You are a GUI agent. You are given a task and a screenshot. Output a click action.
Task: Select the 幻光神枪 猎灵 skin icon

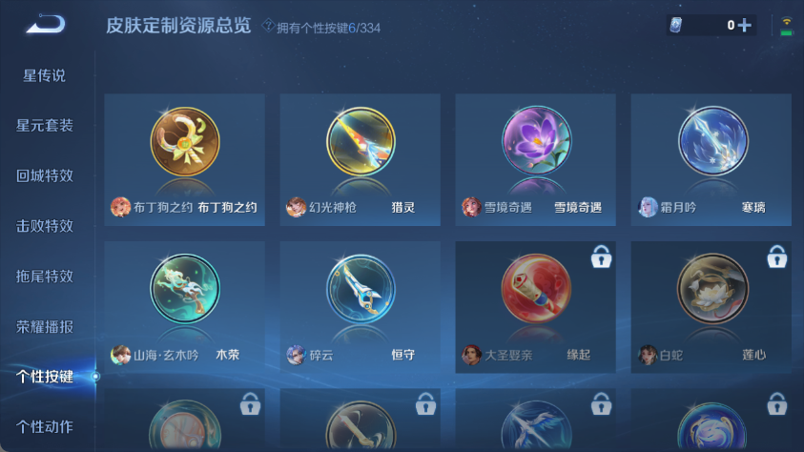361,141
